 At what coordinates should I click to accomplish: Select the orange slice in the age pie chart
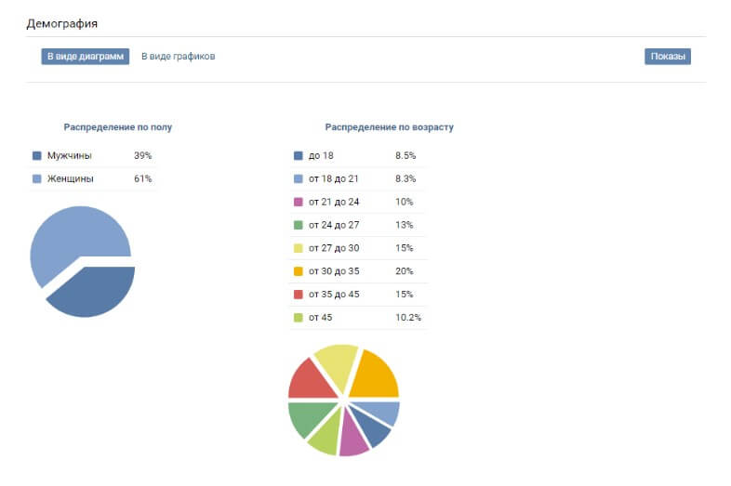(374, 374)
